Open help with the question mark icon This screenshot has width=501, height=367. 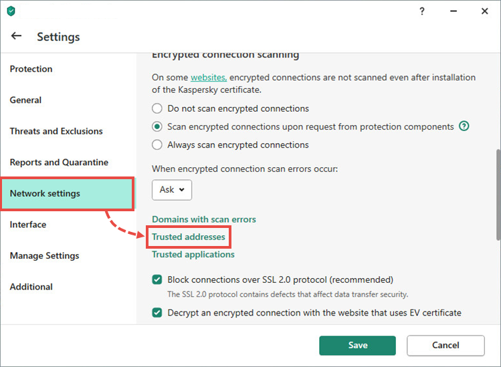(422, 11)
